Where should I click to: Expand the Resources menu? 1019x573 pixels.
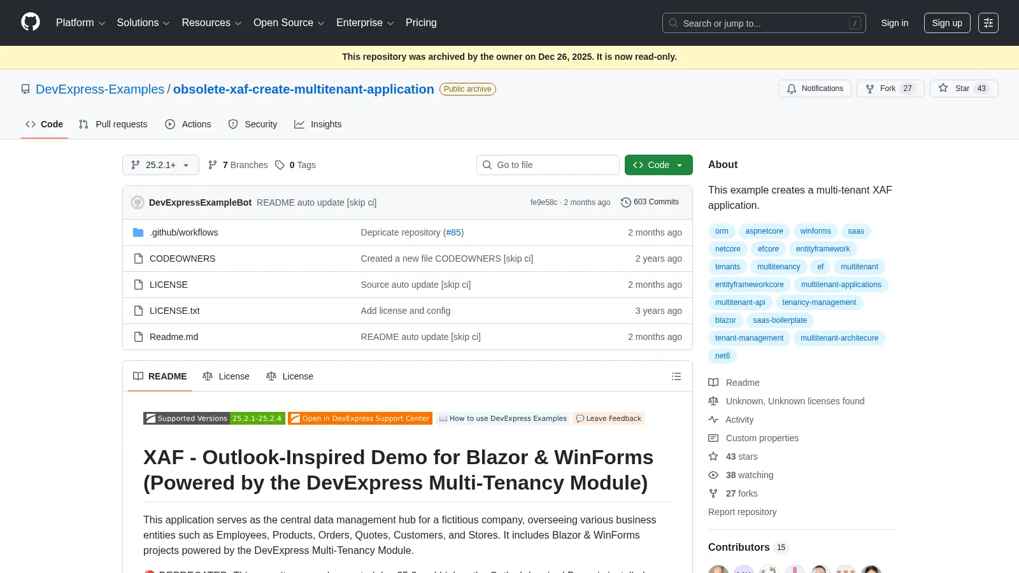(x=211, y=23)
